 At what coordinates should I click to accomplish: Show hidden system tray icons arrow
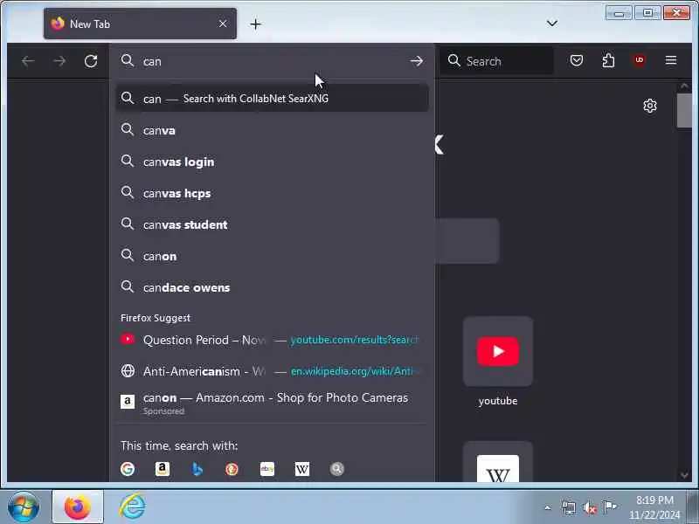coord(548,507)
